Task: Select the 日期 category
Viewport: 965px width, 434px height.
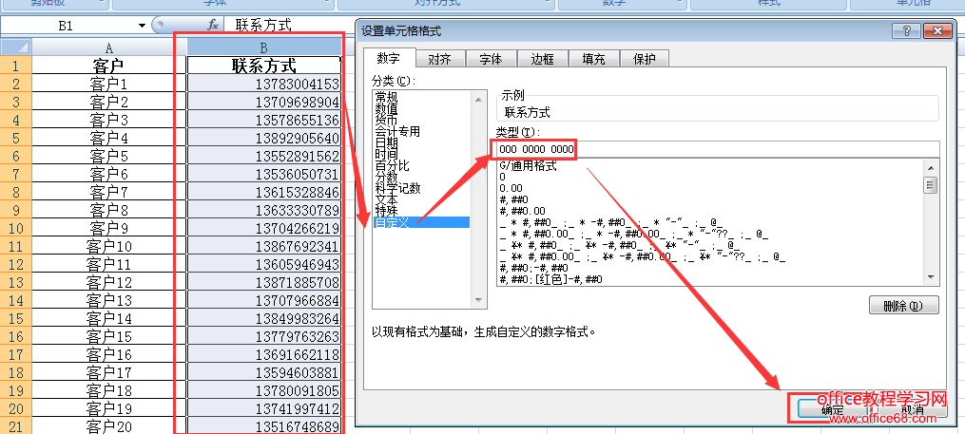Action: tap(387, 142)
